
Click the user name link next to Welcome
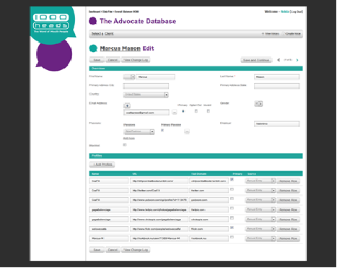click(x=285, y=12)
